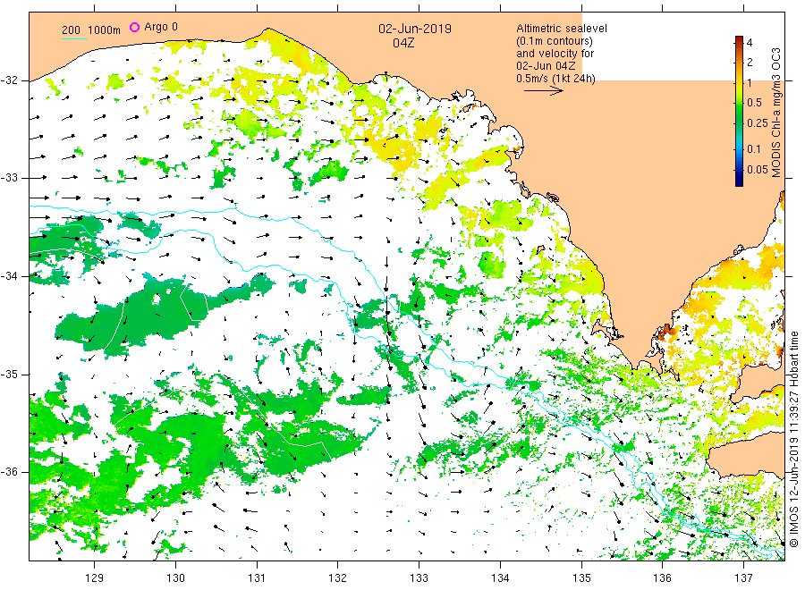Click the 0.5m/s velocity scale arrow
The image size is (805, 590).
click(544, 91)
